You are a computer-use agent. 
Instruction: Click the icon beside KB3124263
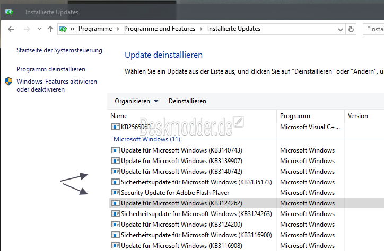pyautogui.click(x=115, y=214)
